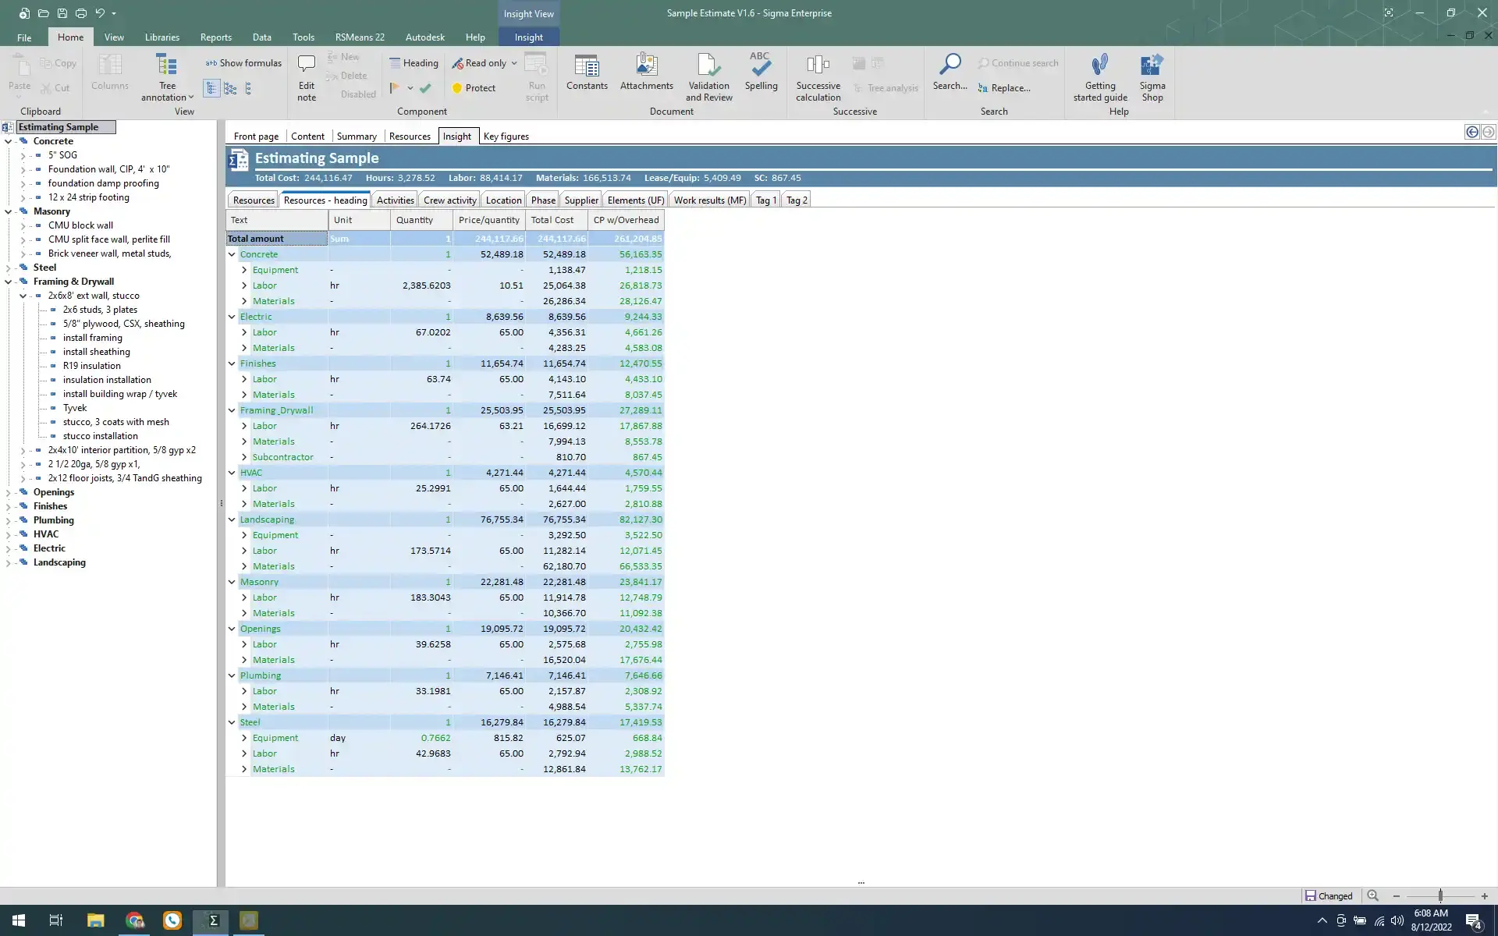The height and width of the screenshot is (936, 1498).
Task: Run the Spelling check
Action: pos(761,67)
